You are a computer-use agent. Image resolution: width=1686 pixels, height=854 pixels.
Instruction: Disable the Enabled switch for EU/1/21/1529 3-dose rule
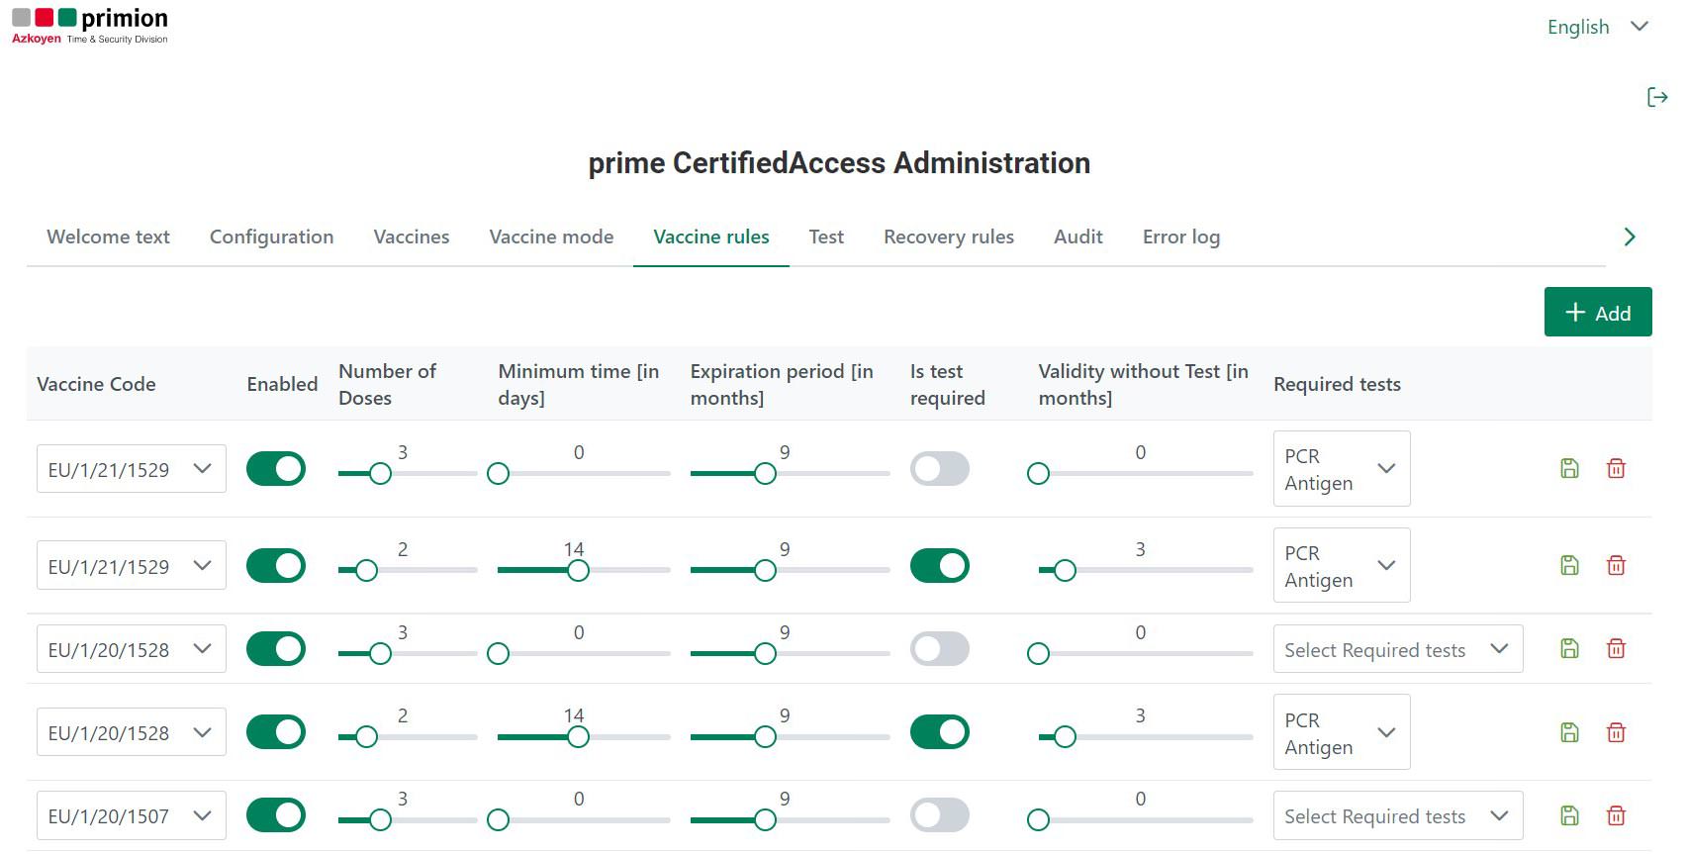point(276,469)
